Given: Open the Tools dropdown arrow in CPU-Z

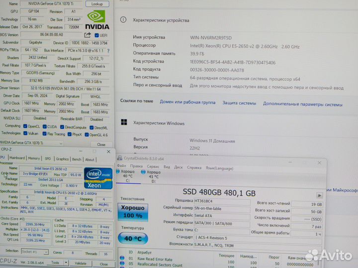Looking at the screenshot, I should click(x=66, y=263).
